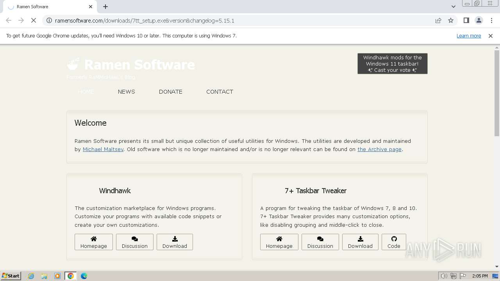The height and width of the screenshot is (281, 500).
Task: Click the browser back arrow
Action: pyautogui.click(x=9, y=20)
